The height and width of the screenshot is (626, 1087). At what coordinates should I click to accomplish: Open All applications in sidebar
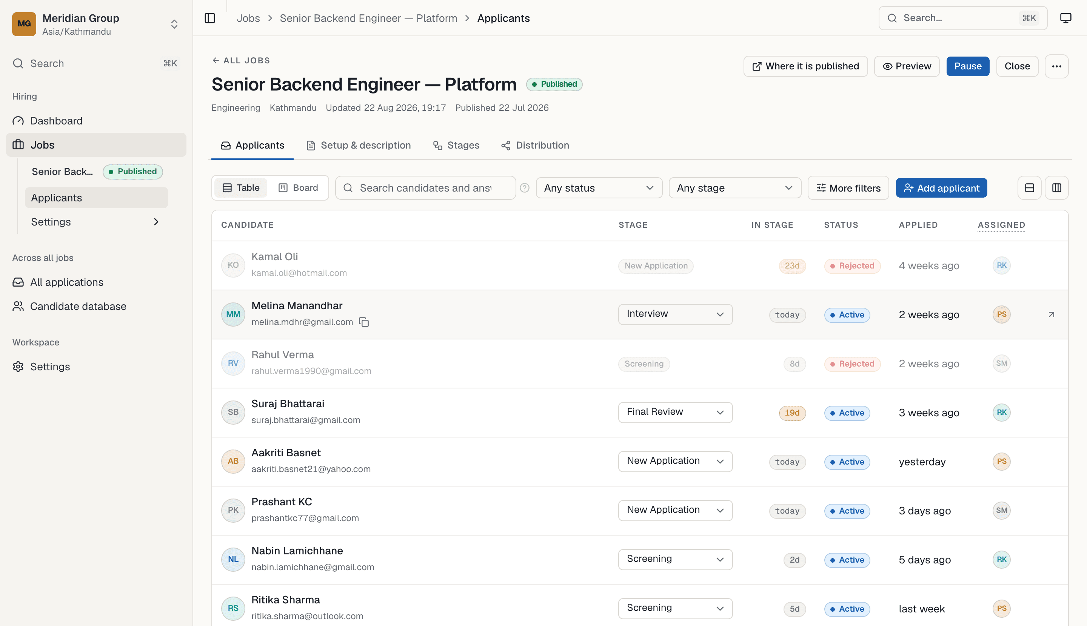click(96, 282)
